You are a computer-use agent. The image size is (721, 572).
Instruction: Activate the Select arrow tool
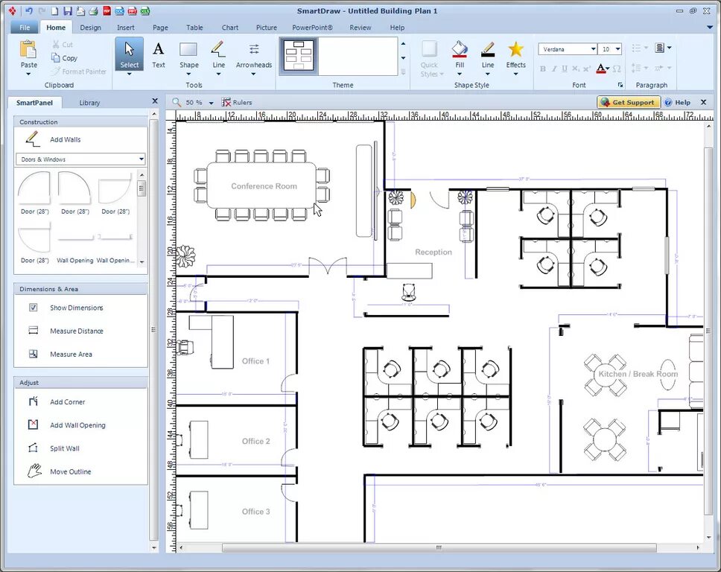(x=129, y=54)
